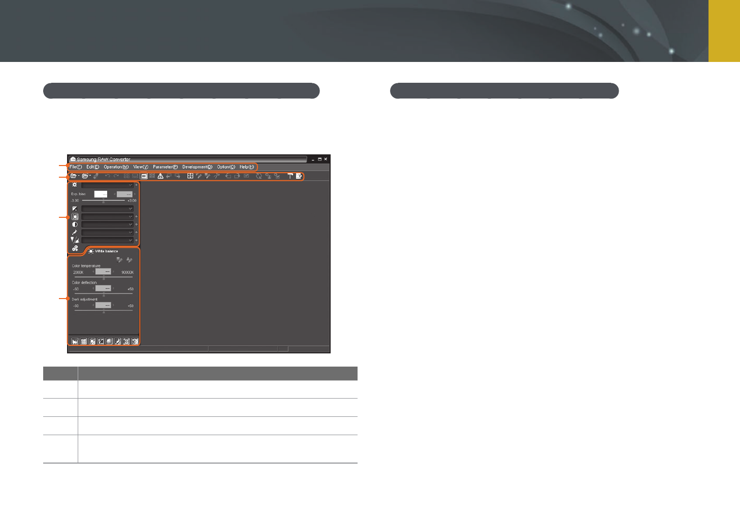Click the histogram icon in bottom panel

click(x=75, y=342)
